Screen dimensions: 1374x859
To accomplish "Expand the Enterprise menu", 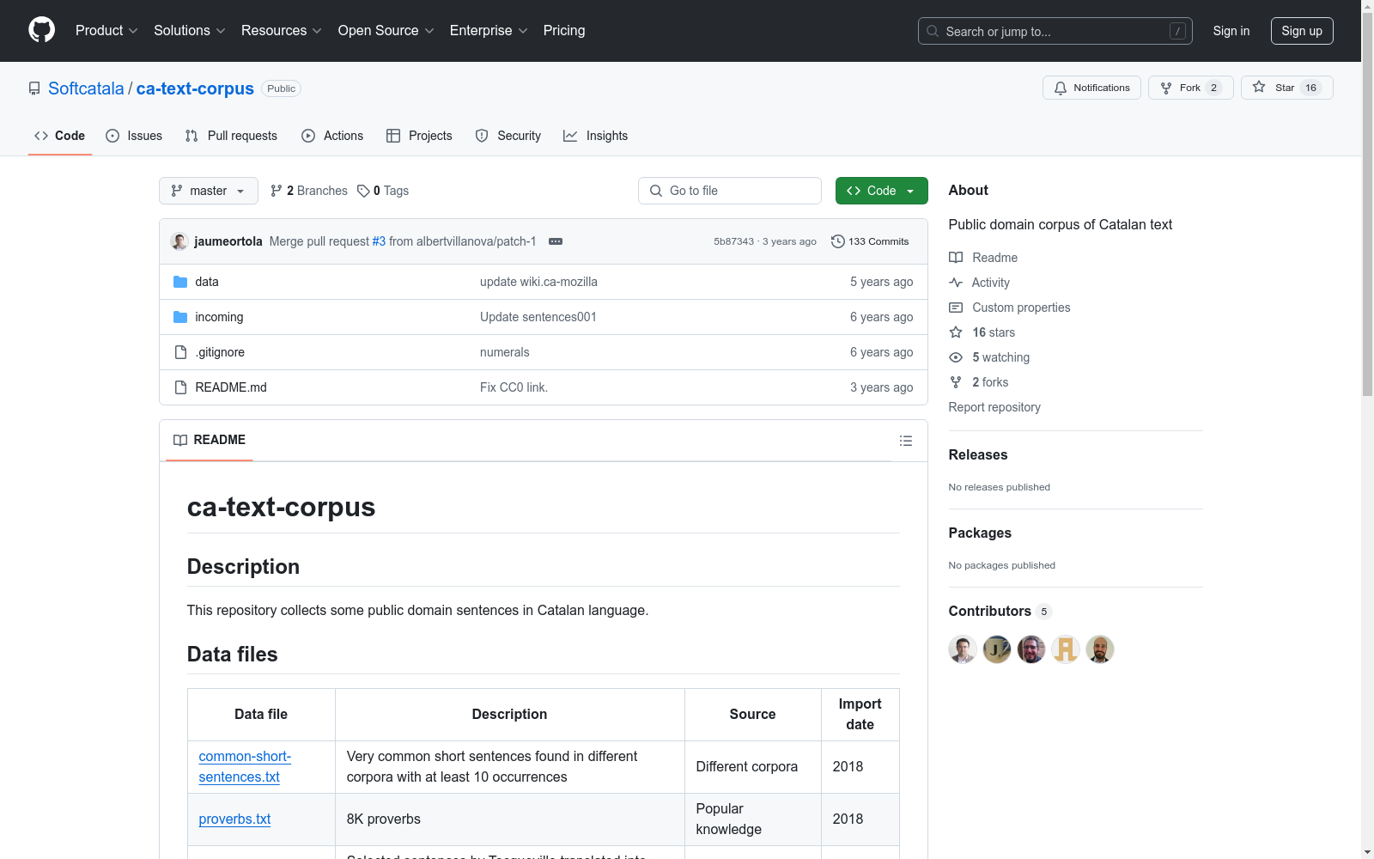I will click(489, 31).
